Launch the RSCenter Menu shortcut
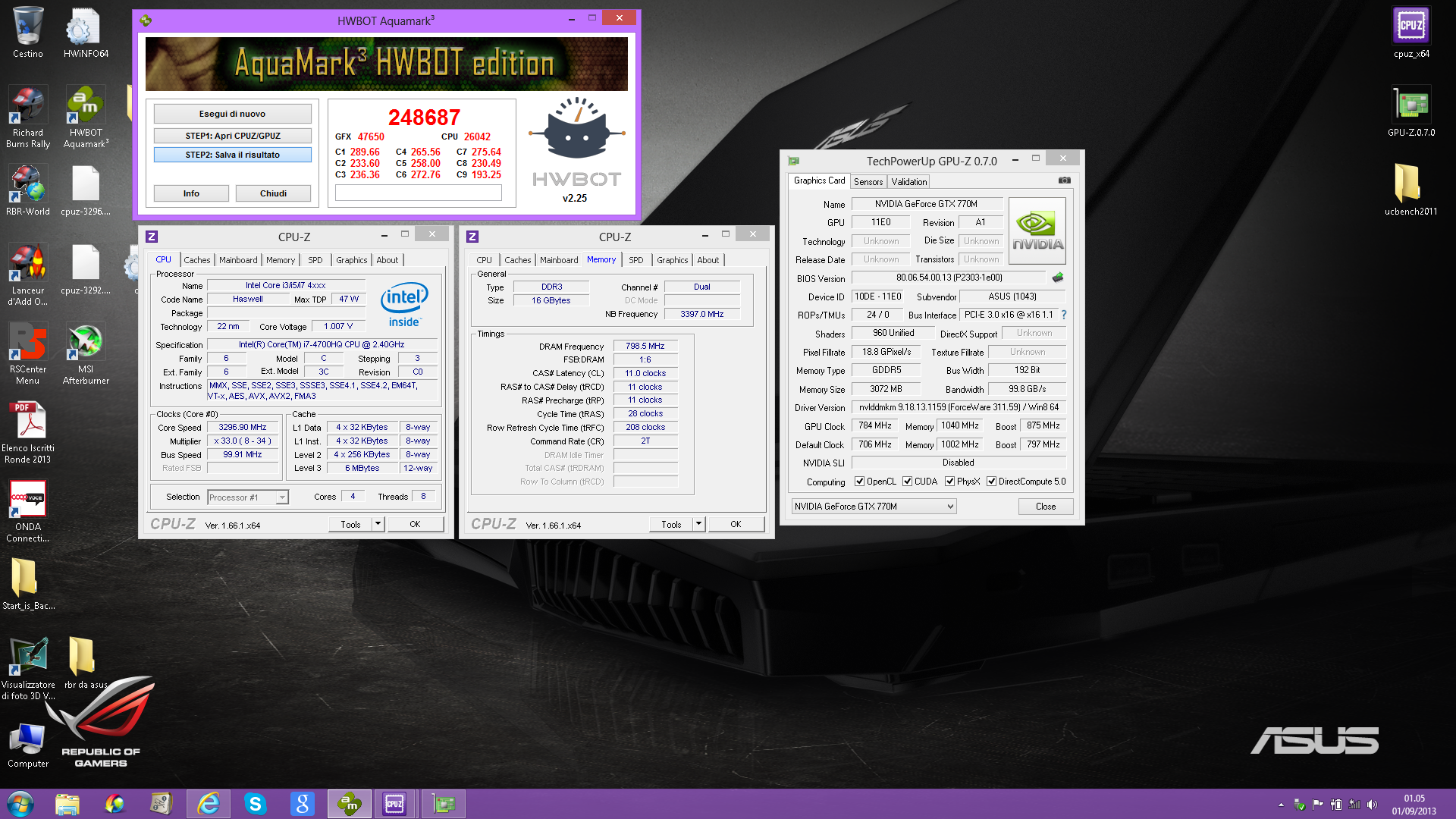Image resolution: width=1456 pixels, height=819 pixels. [x=28, y=353]
